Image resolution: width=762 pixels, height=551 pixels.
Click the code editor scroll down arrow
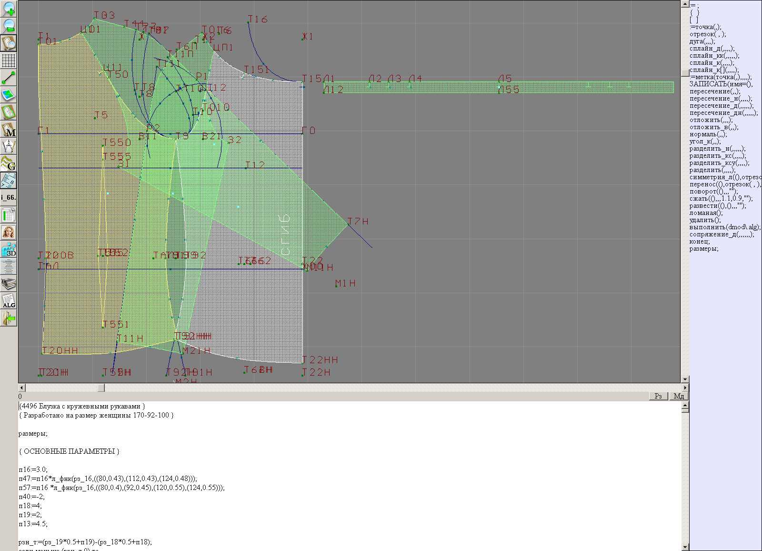pos(685,547)
